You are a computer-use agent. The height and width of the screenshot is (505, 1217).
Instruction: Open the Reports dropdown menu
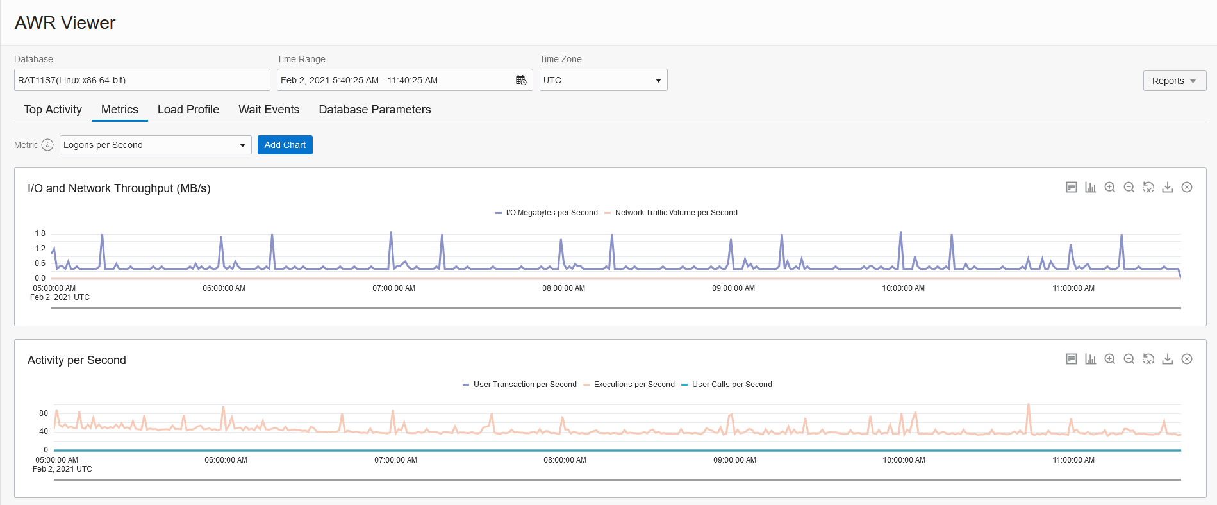pyautogui.click(x=1174, y=81)
